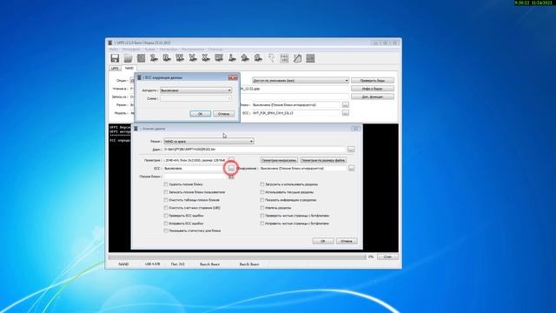The height and width of the screenshot is (313, 556).
Task: Open the Алгоритм dropdown in ECC dialog
Action: 195,90
